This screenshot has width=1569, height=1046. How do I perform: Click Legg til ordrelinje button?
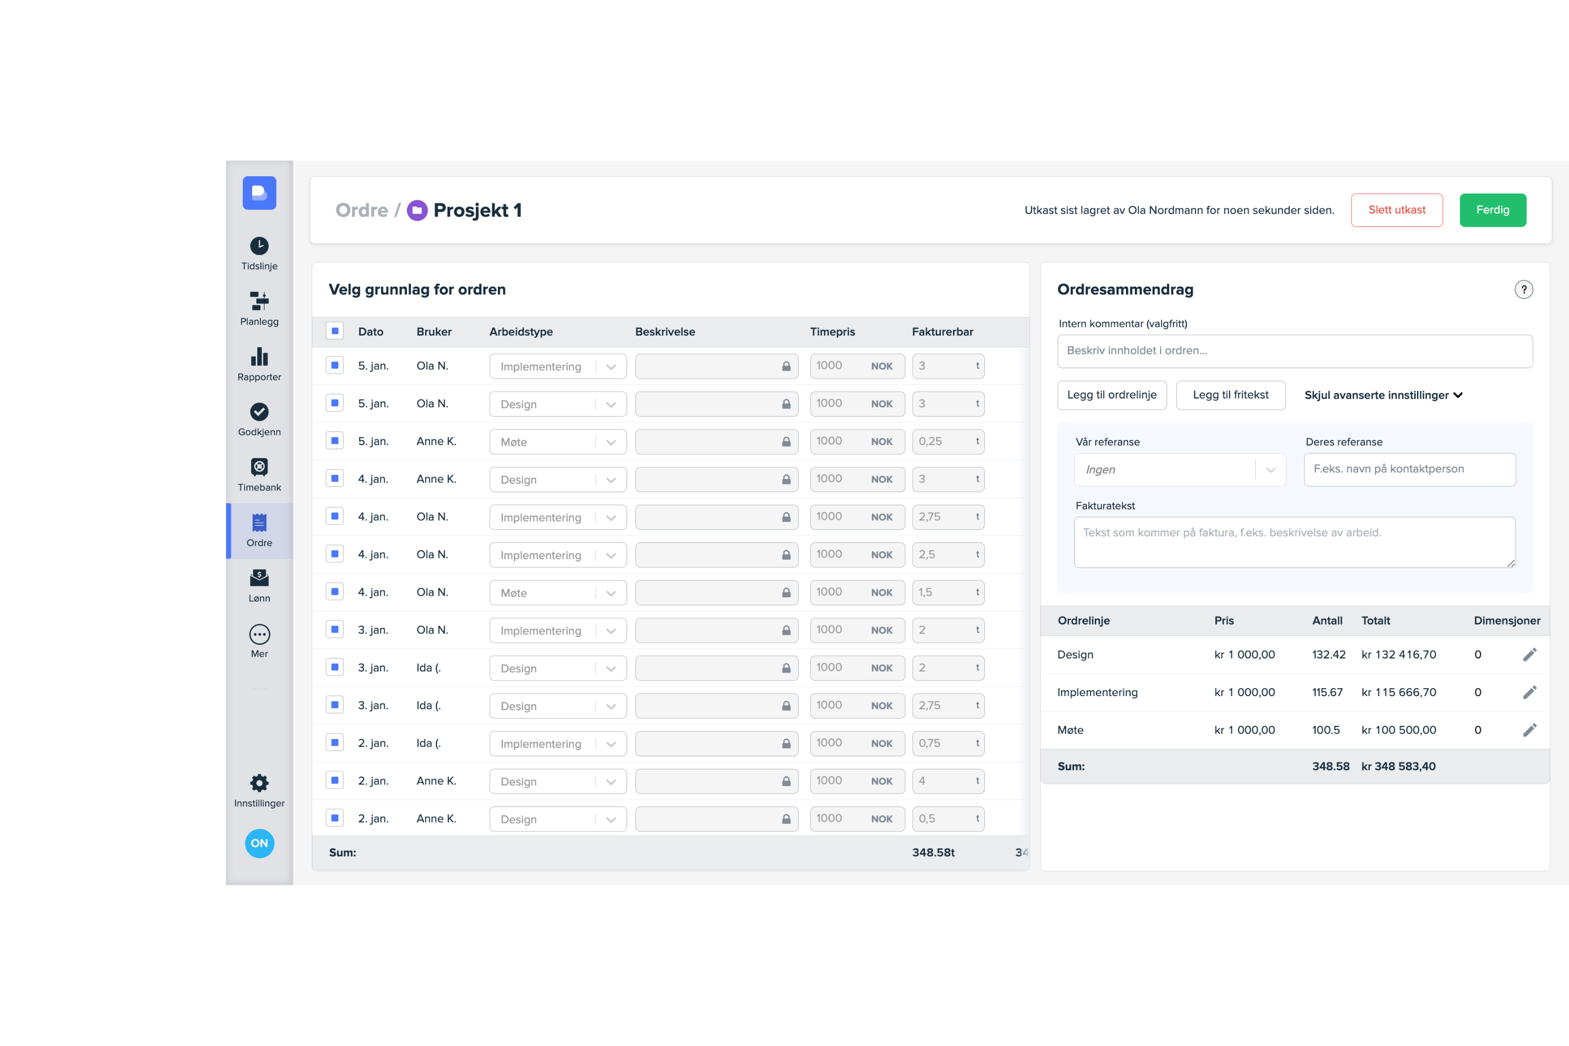click(1111, 395)
